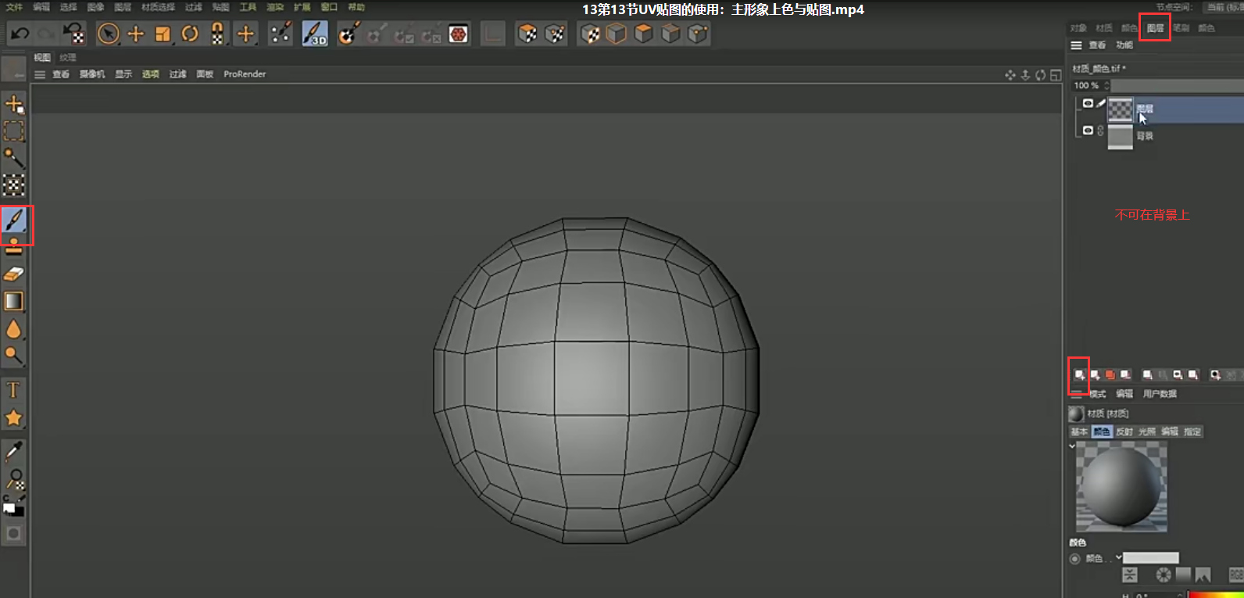This screenshot has width=1244, height=598.
Task: Click the material sphere preview
Action: pyautogui.click(x=1121, y=487)
